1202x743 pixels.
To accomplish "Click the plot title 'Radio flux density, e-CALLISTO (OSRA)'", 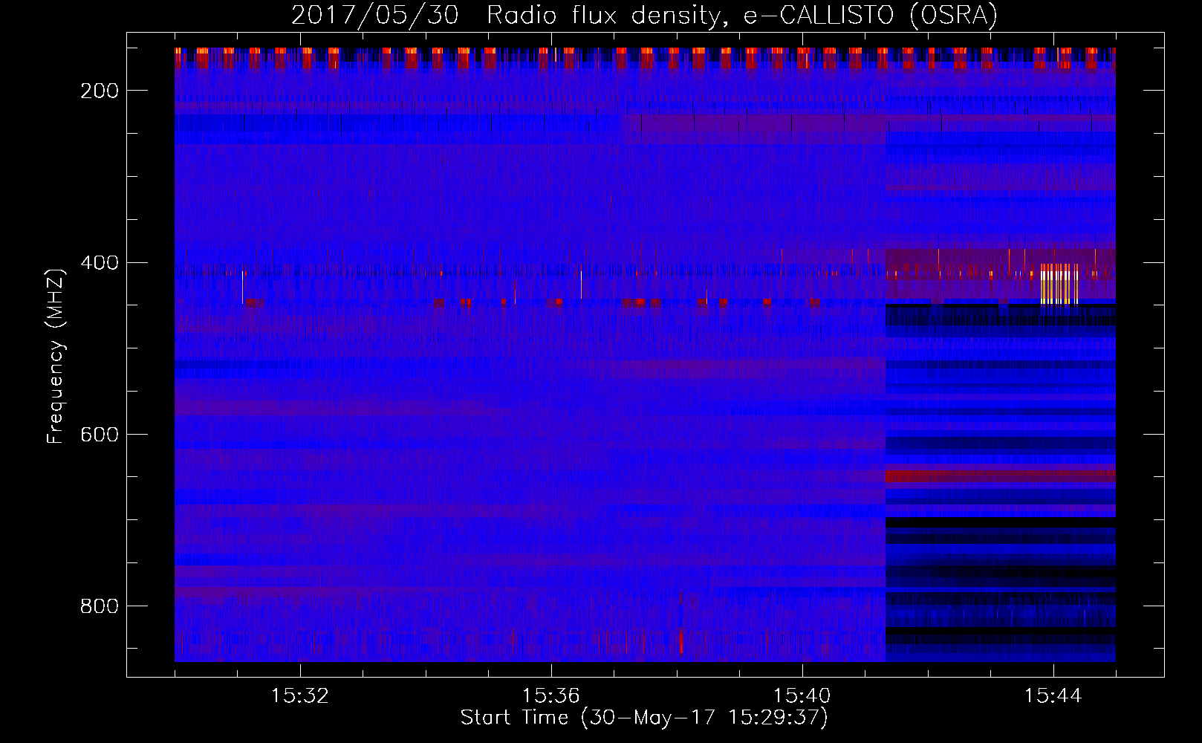I will [x=742, y=15].
